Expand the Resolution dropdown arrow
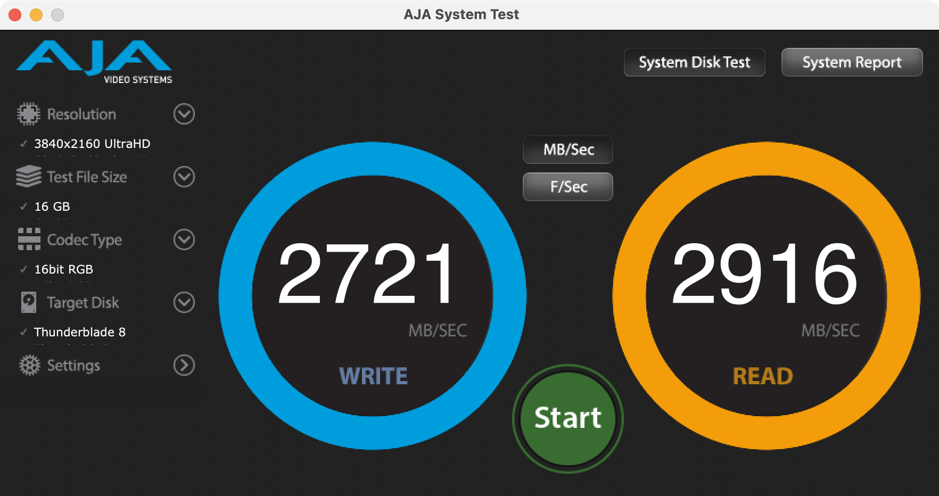Image resolution: width=939 pixels, height=496 pixels. 184,114
